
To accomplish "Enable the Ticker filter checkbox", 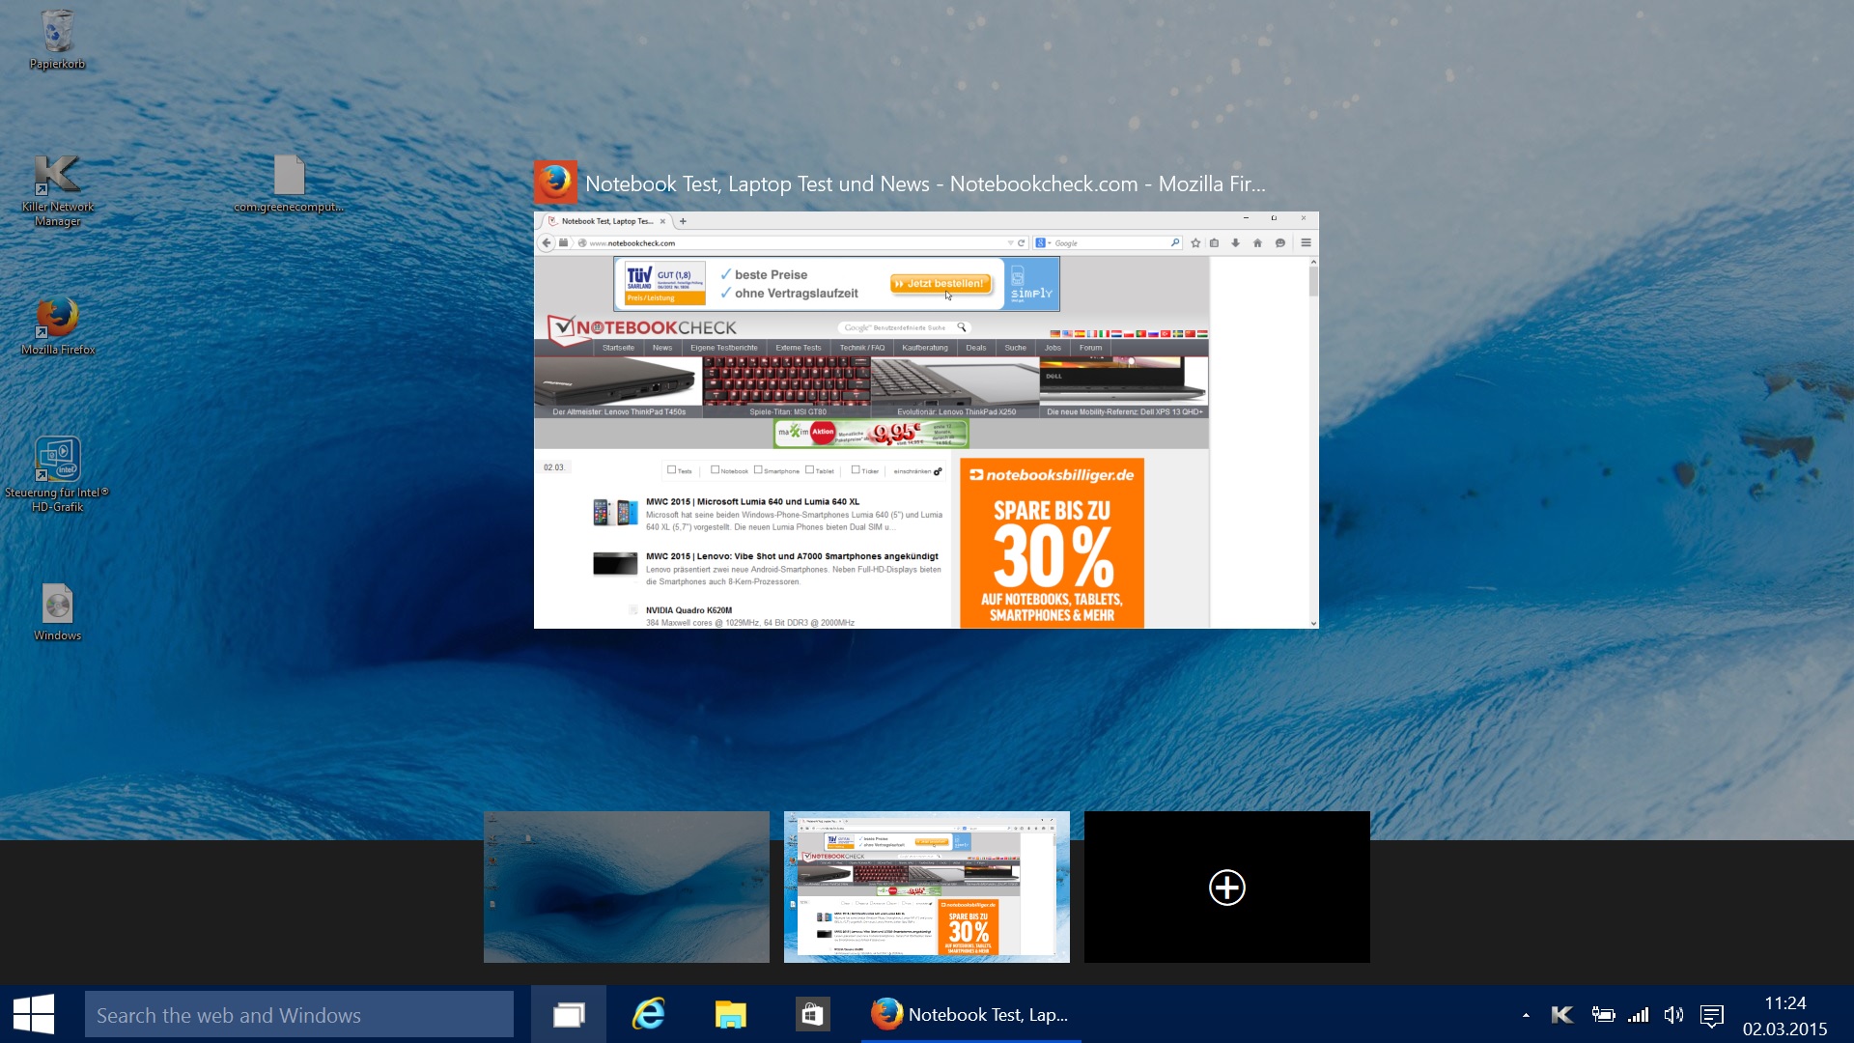I will point(856,470).
